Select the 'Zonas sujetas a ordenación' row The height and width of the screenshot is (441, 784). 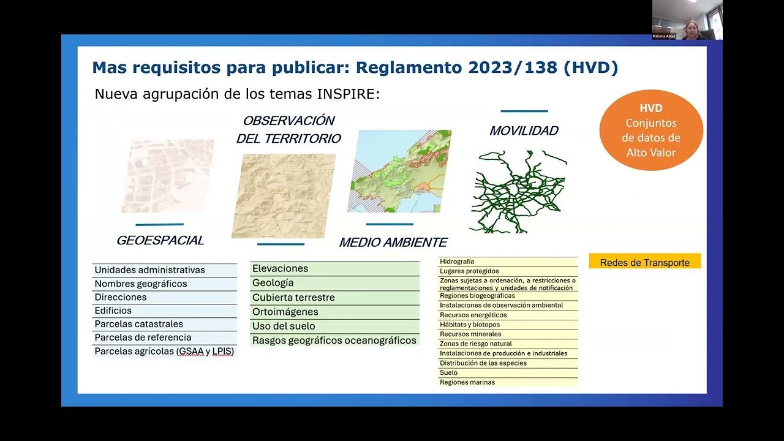(508, 284)
